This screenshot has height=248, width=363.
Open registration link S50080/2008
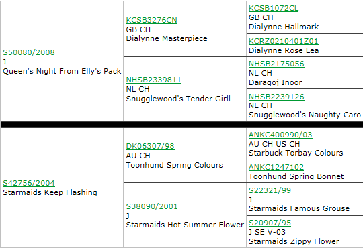(29, 52)
